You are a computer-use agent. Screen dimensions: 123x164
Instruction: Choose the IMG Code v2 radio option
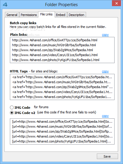click(x=12, y=113)
